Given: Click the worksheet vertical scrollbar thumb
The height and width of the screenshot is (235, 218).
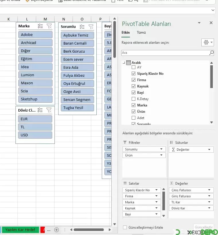Looking at the screenshot, I should [115, 39].
